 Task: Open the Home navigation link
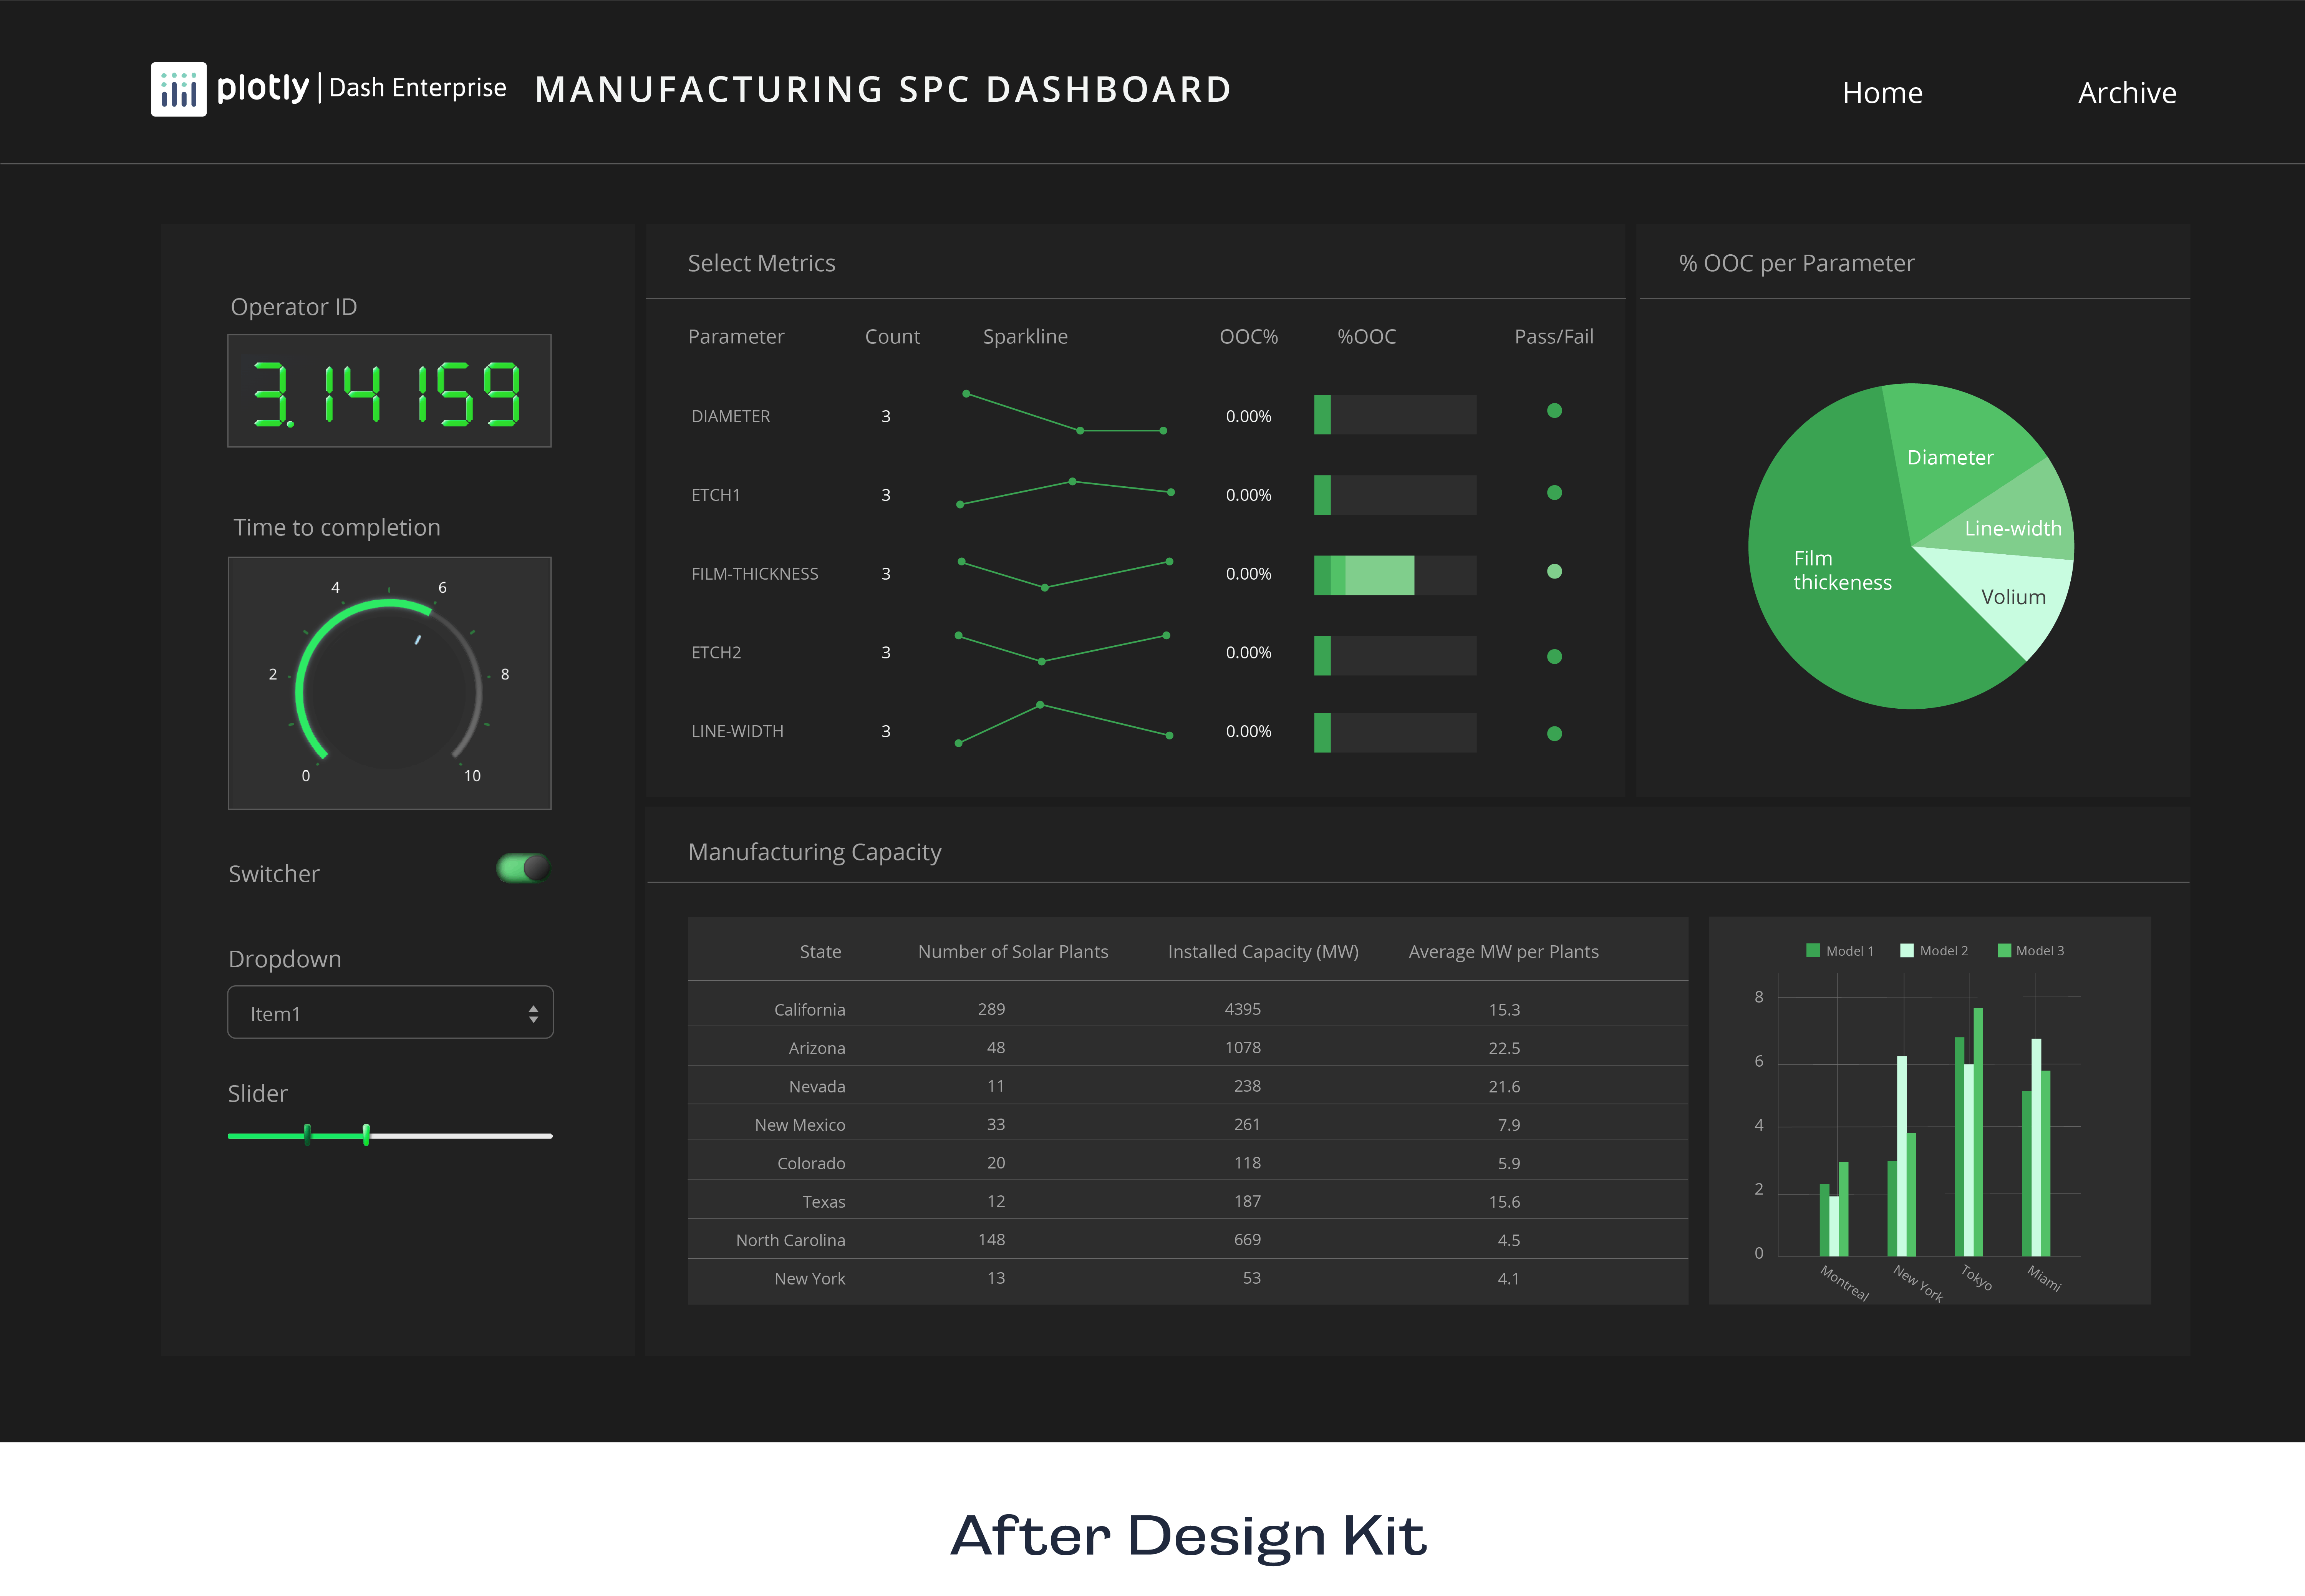point(1882,93)
